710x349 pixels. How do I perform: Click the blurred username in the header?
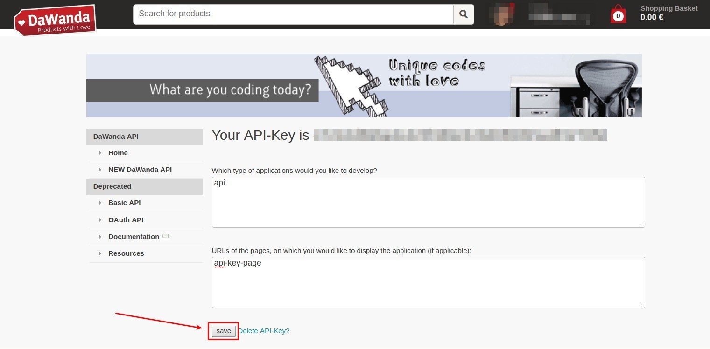(560, 14)
